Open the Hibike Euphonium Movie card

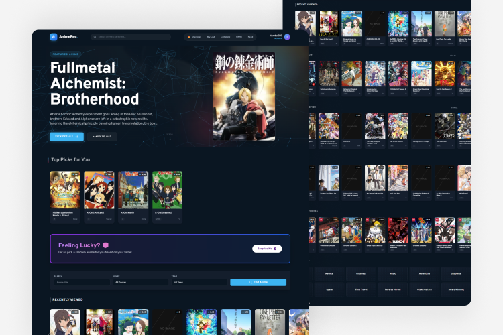(65, 197)
